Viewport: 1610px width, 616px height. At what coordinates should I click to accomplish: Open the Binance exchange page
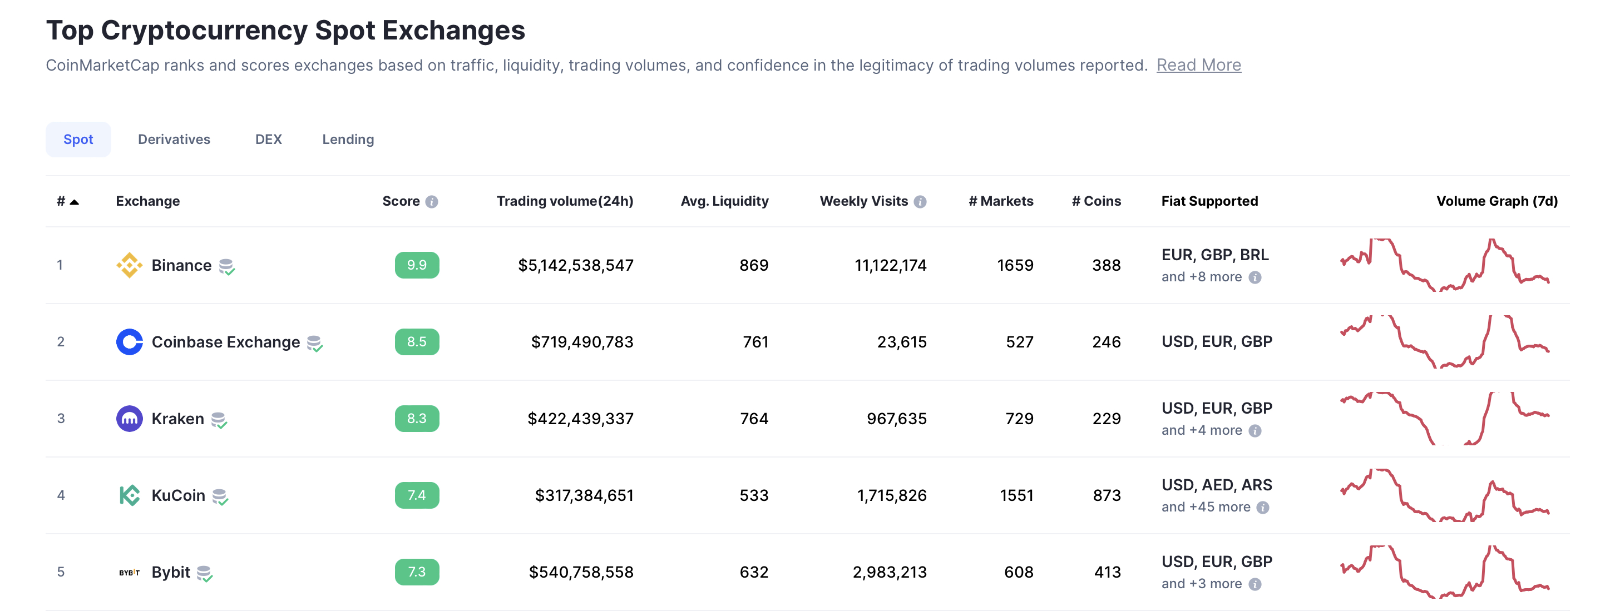(181, 266)
